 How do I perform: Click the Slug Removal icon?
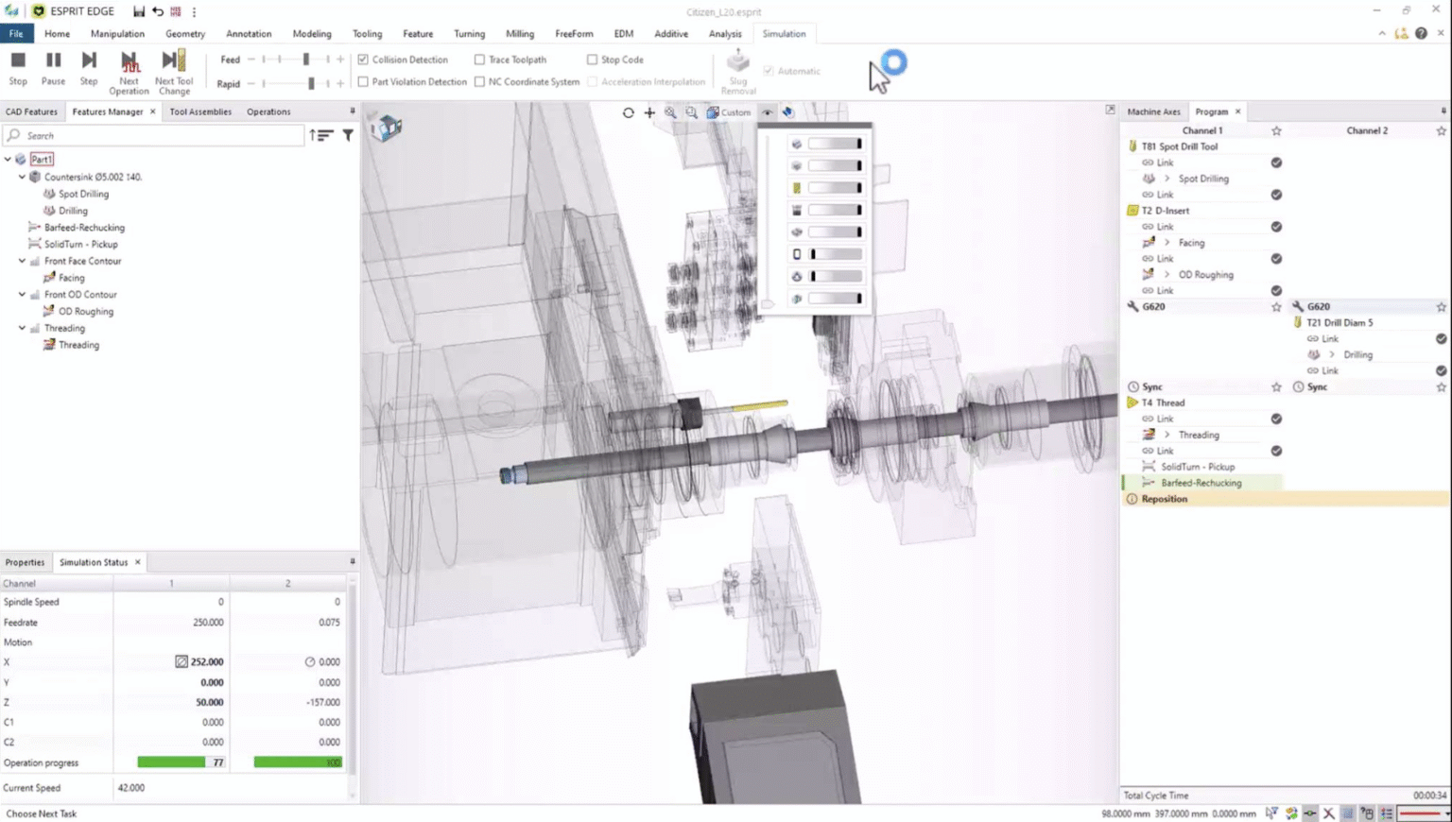(736, 64)
